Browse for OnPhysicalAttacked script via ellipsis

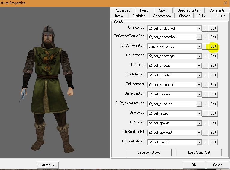(205, 104)
